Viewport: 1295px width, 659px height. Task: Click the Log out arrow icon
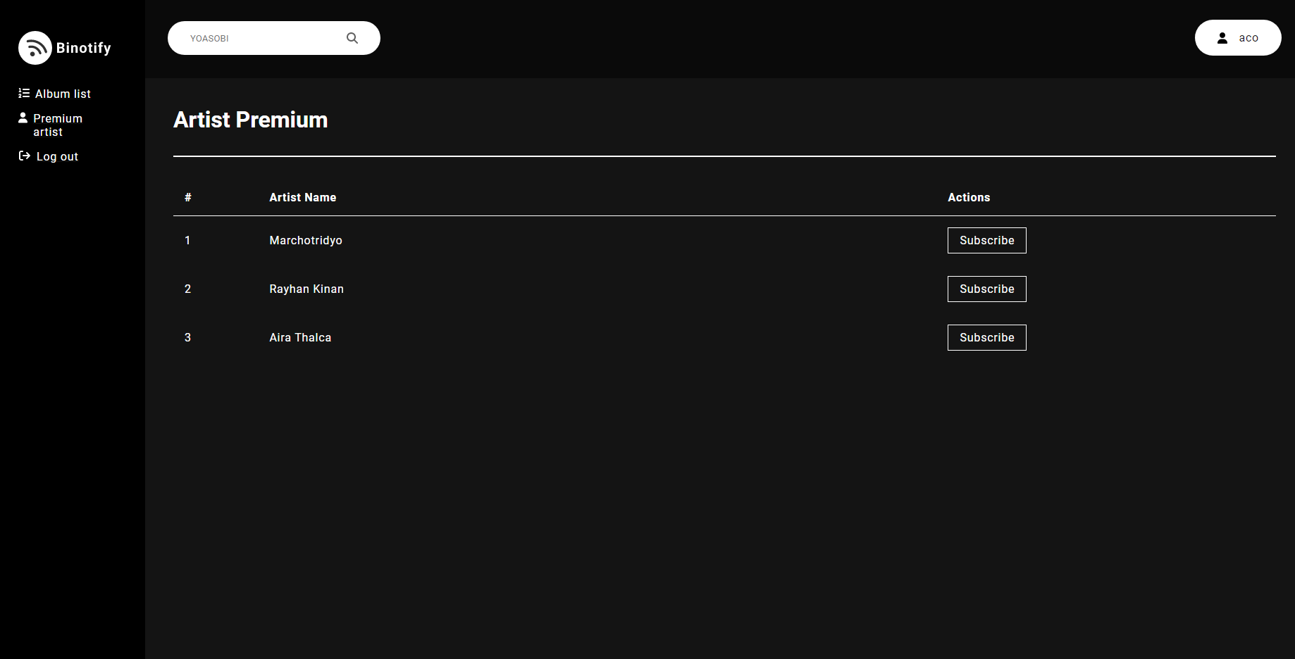[x=25, y=156]
